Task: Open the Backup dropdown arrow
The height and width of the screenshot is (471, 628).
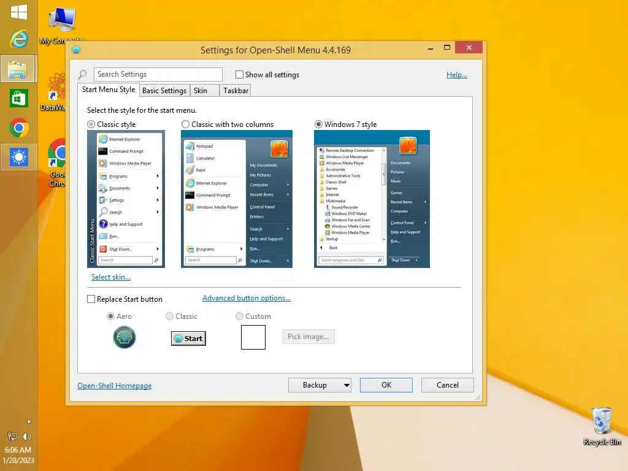Action: pyautogui.click(x=347, y=385)
